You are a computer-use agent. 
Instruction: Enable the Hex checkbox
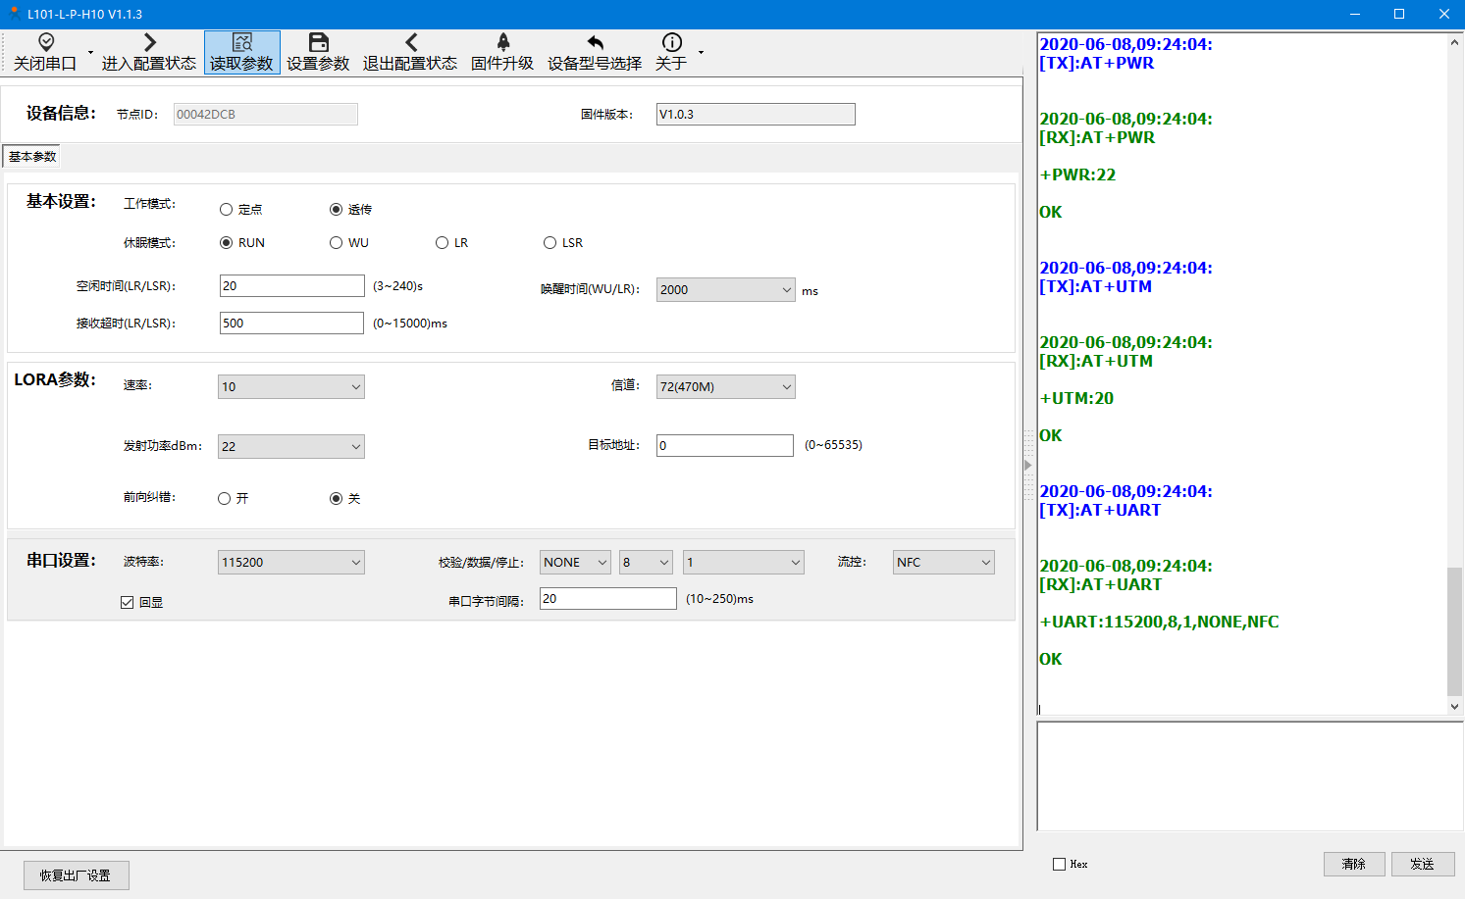[x=1060, y=865]
